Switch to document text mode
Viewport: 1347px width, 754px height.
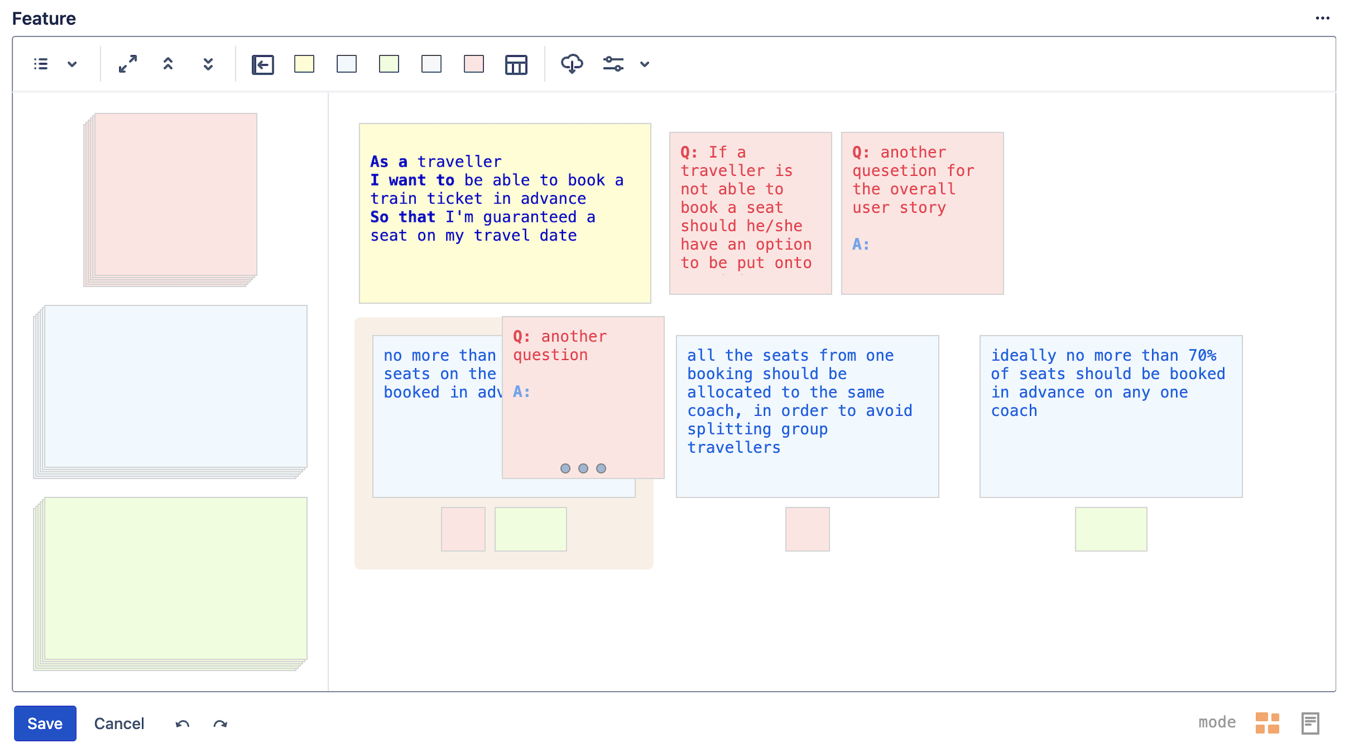(1310, 723)
